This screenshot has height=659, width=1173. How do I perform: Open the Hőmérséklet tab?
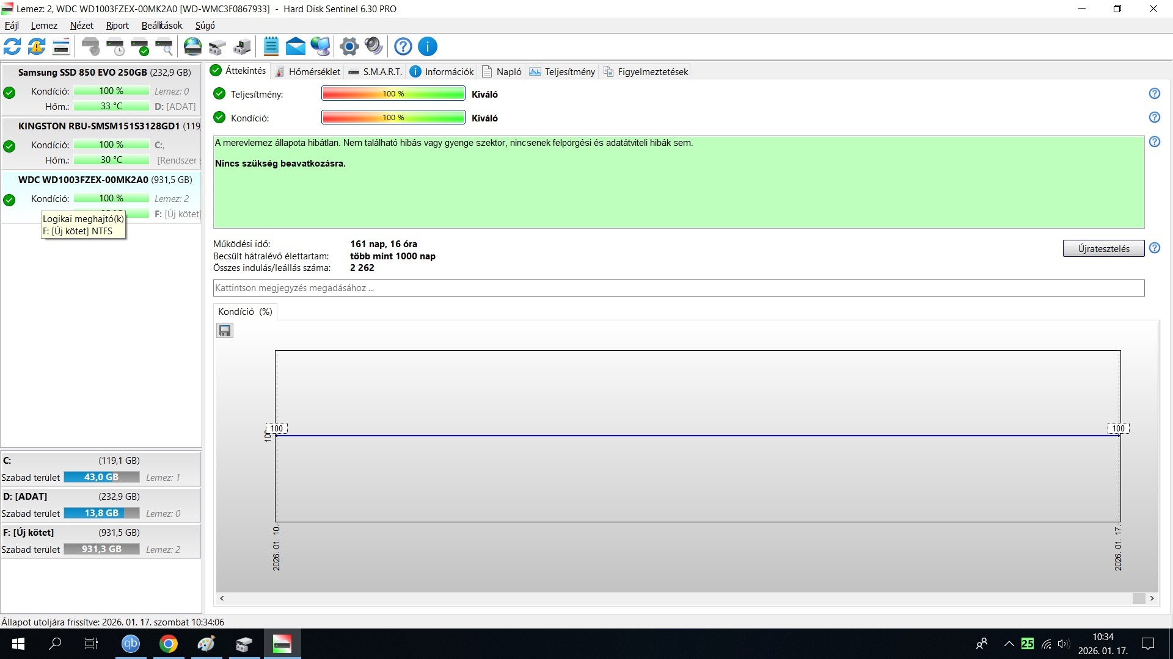(x=307, y=72)
